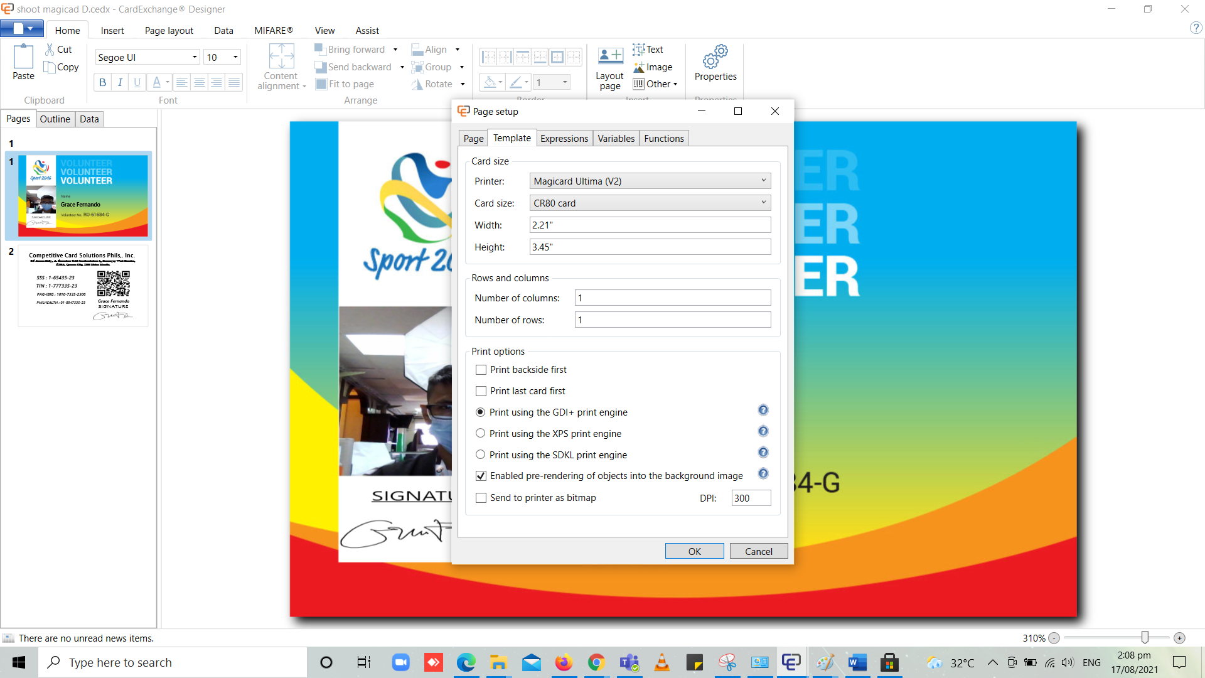1205x678 pixels.
Task: Select page 2 thumbnail in Pages panel
Action: (83, 286)
